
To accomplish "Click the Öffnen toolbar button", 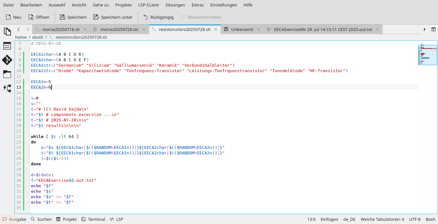I will 39,17.
